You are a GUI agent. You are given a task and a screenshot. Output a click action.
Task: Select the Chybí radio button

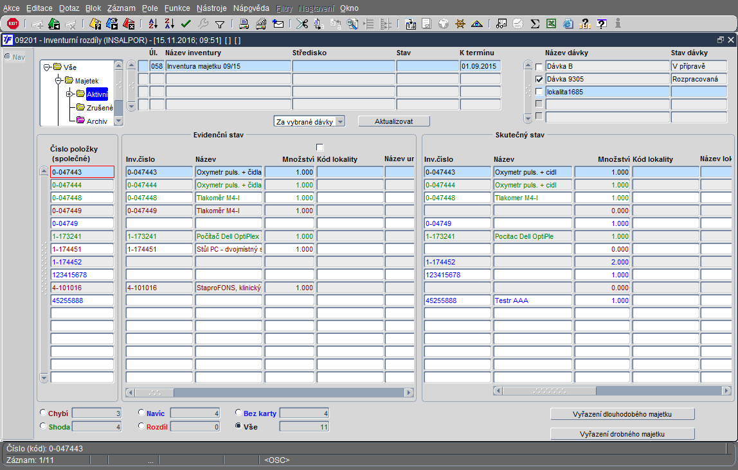pos(43,413)
